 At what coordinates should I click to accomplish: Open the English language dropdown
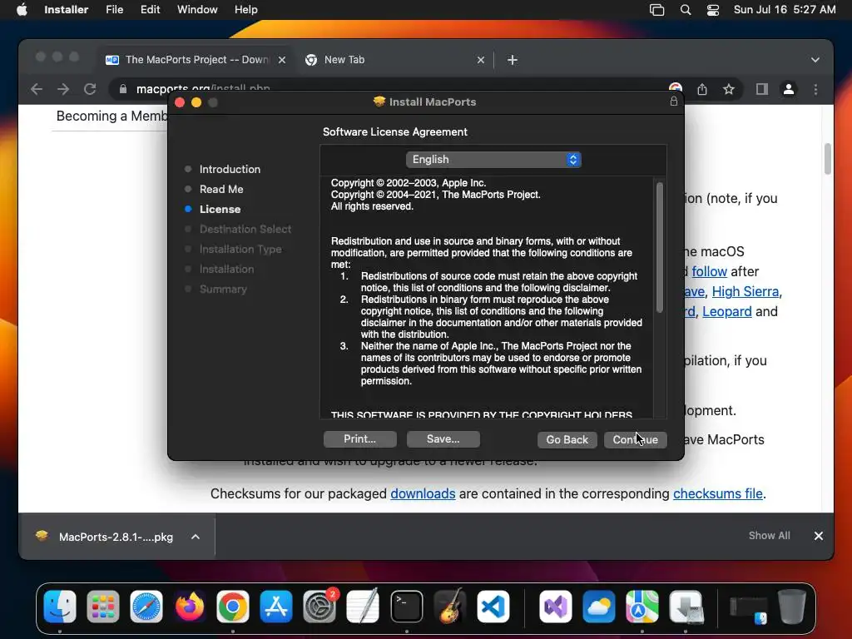[493, 159]
